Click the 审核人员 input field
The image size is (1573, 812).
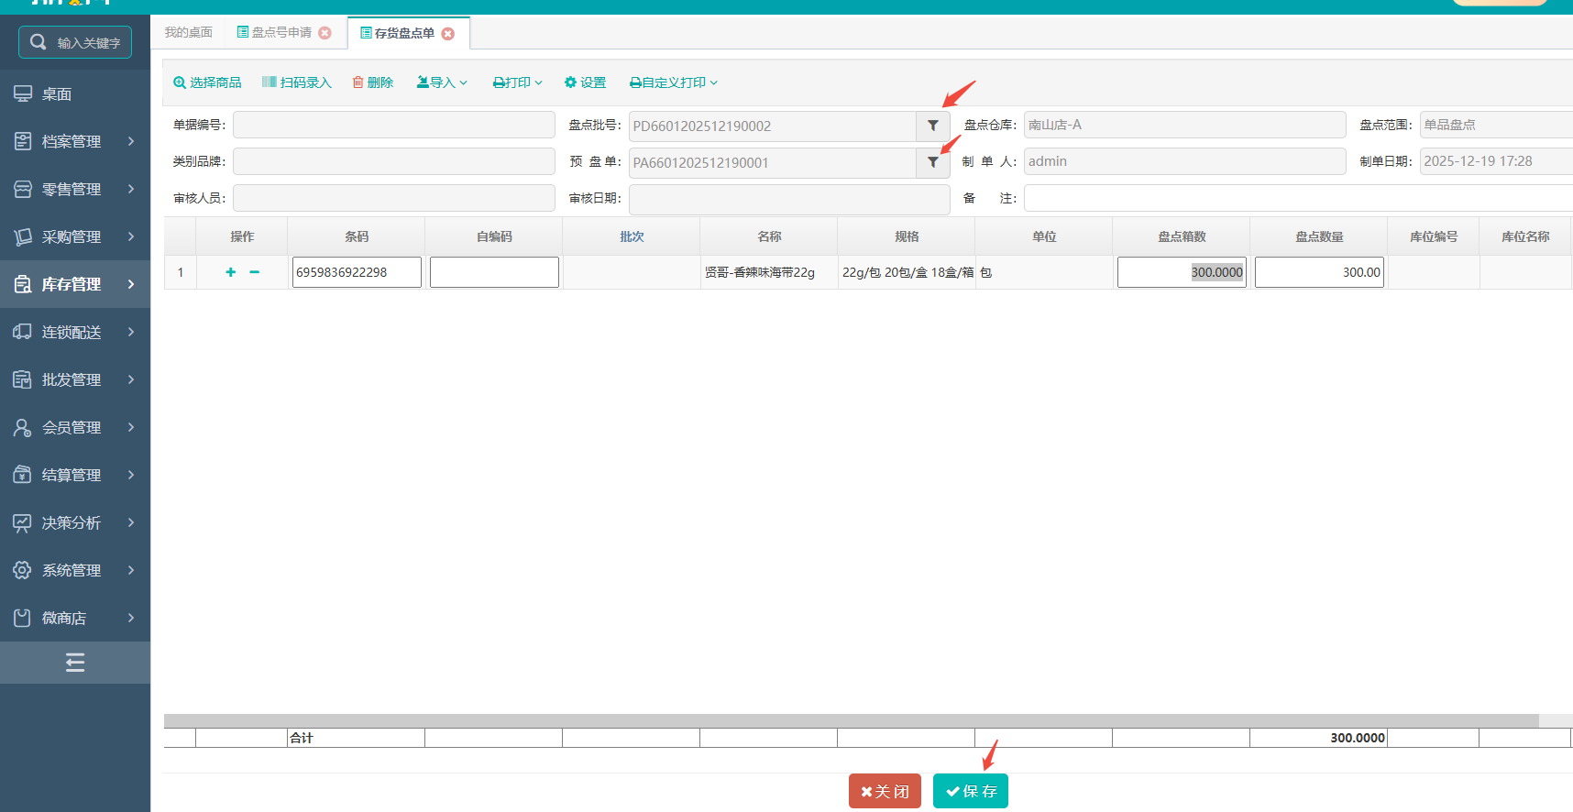tap(394, 198)
